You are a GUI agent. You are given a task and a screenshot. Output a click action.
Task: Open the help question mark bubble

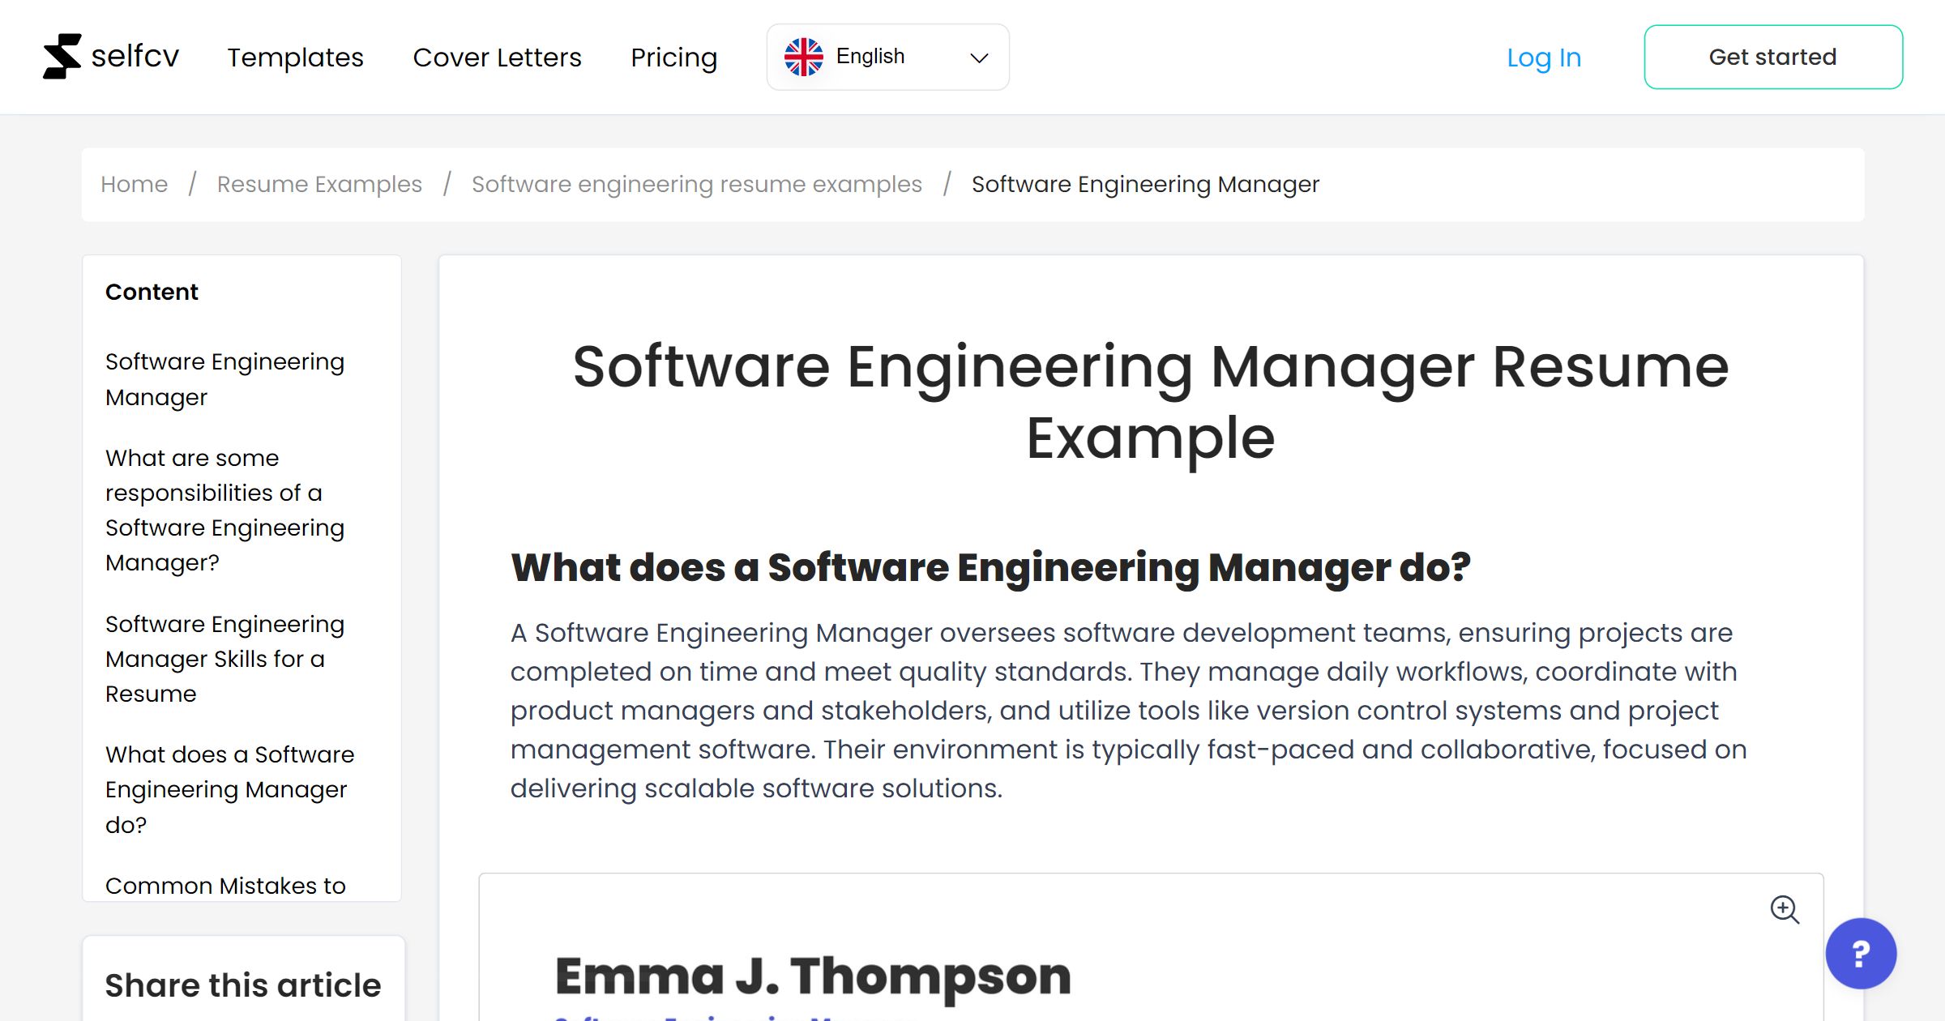1861,953
